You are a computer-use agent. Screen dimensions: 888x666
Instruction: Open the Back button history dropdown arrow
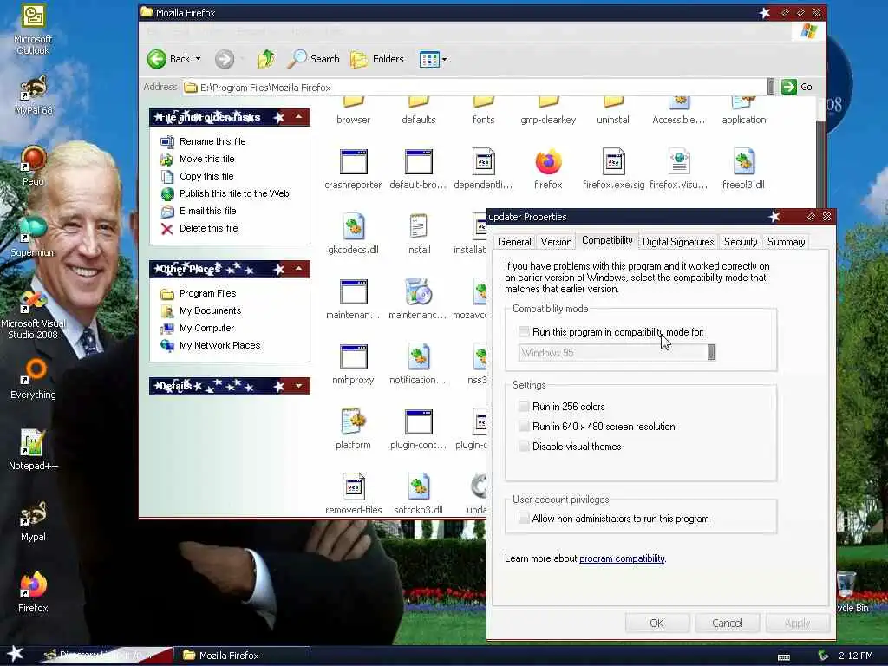pyautogui.click(x=199, y=59)
